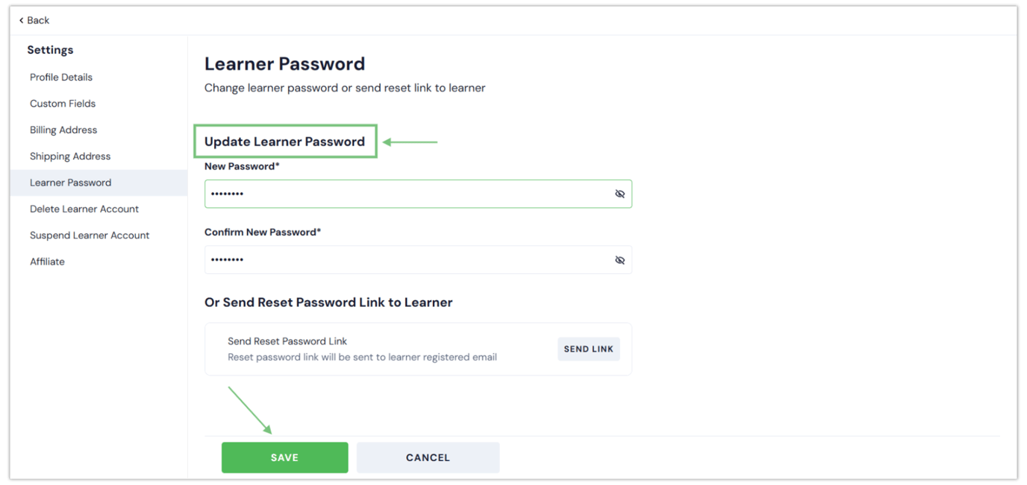This screenshot has width=1027, height=485.
Task: Select Shipping Address from the sidebar
Action: pyautogui.click(x=69, y=156)
